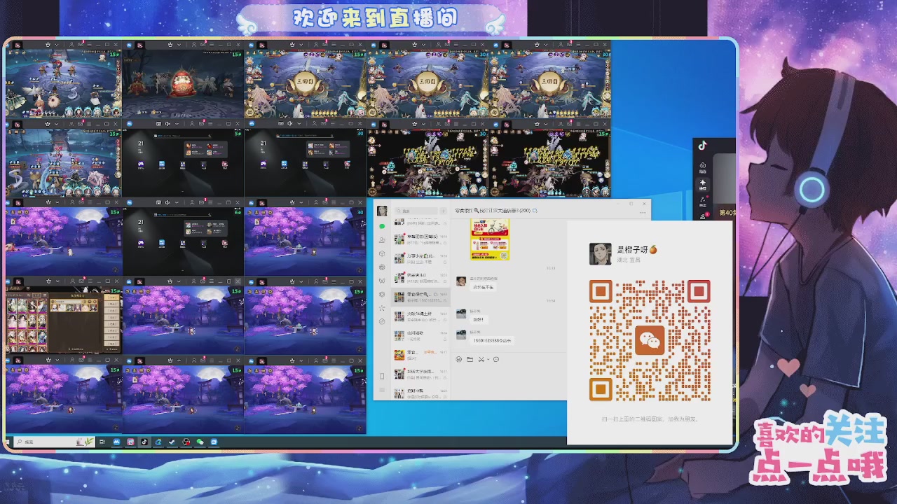Open the Channels butterfly icon in WeChat

[x=382, y=281]
